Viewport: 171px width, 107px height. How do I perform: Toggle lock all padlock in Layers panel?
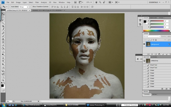[x=156, y=40]
